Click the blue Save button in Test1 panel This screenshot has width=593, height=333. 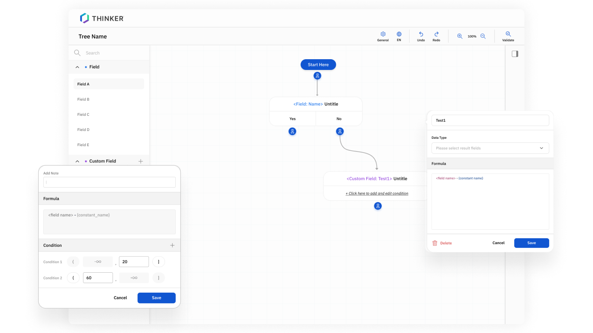[531, 243]
